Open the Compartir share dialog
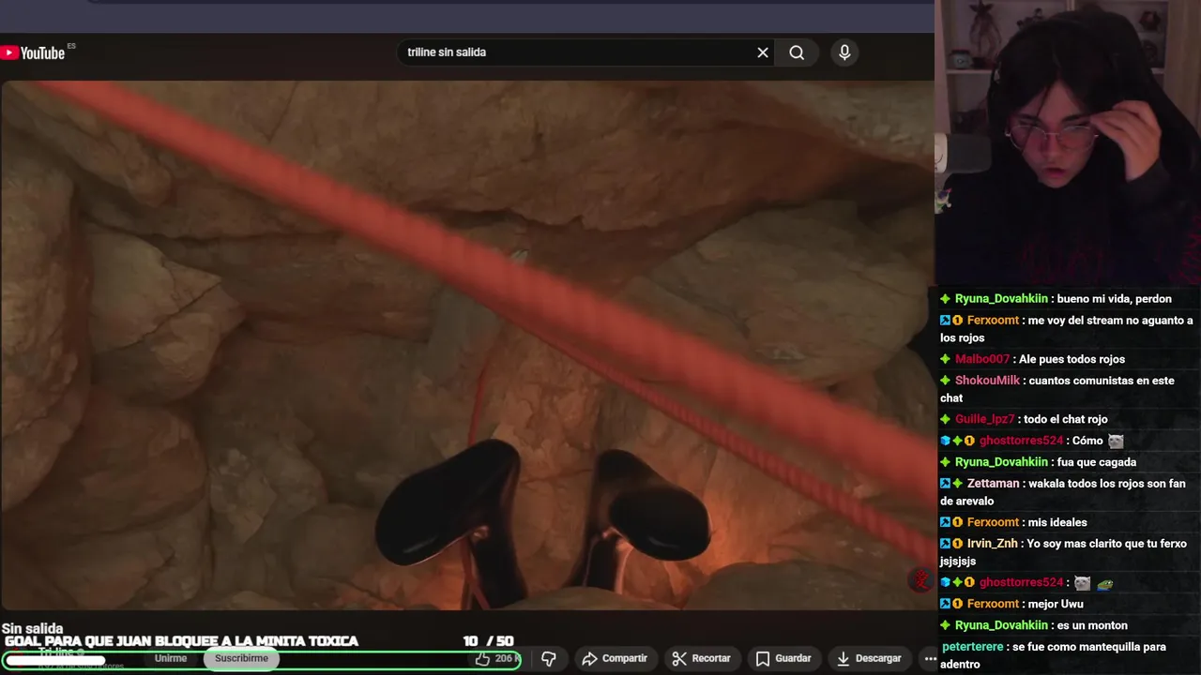This screenshot has width=1201, height=675. pos(615,659)
